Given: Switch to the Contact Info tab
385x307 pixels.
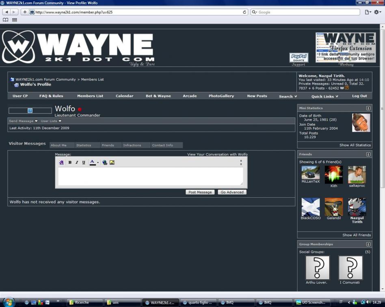Looking at the screenshot, I should 167,145.
